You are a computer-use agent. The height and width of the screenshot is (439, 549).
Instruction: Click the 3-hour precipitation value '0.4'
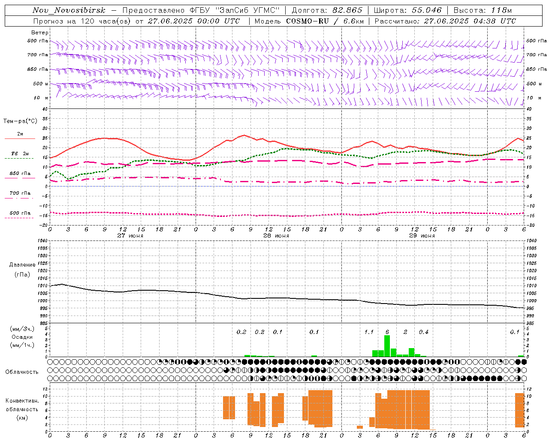pos(424,332)
